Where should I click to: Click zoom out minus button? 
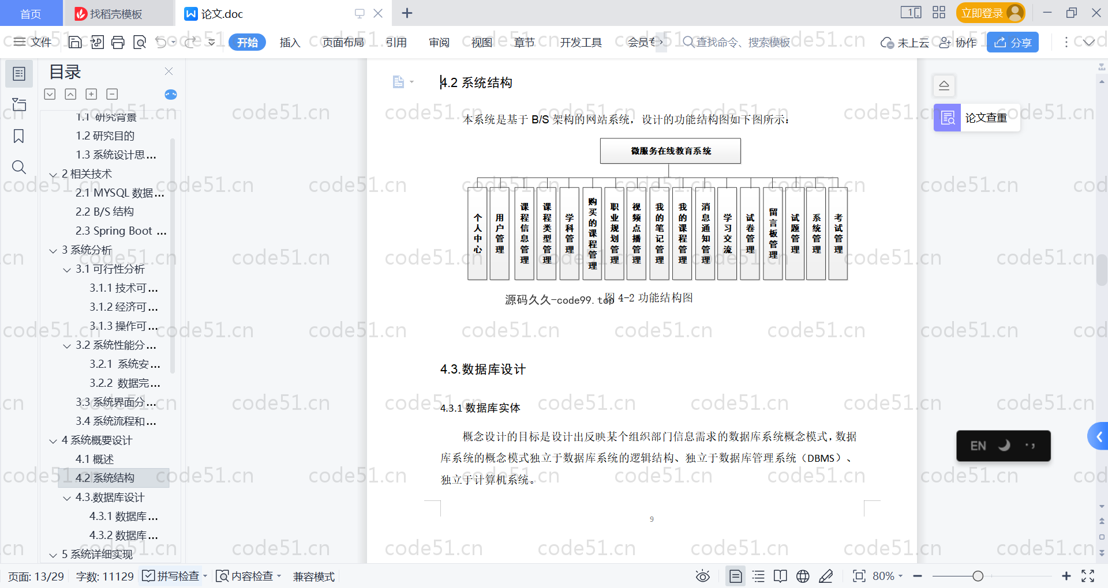coord(918,576)
